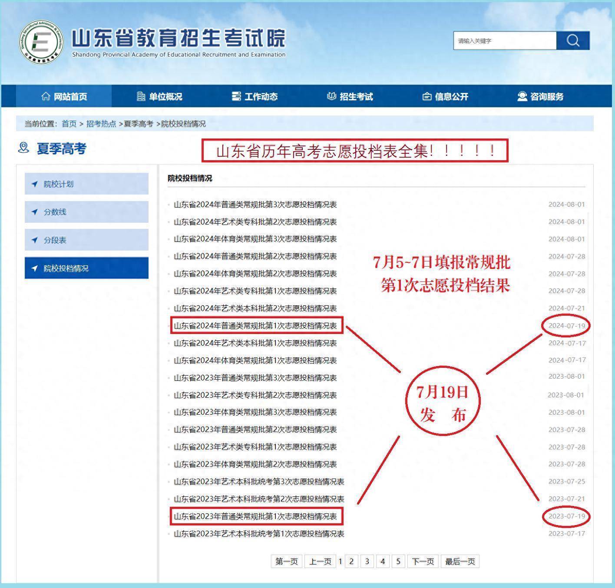Select 分数线 in the left sidebar
The width and height of the screenshot is (615, 588).
tap(86, 212)
